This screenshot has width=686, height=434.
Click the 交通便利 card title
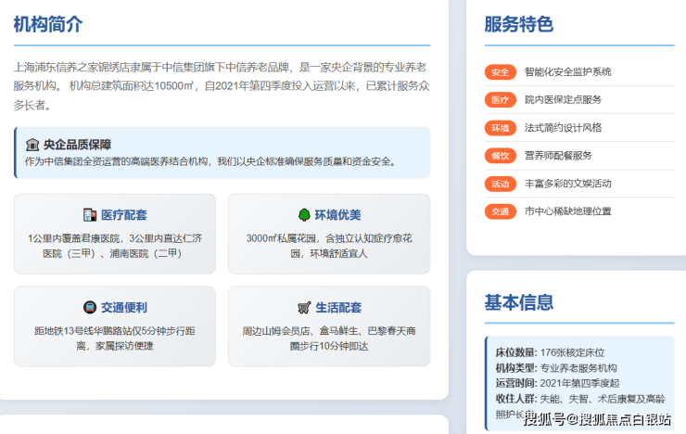point(124,307)
